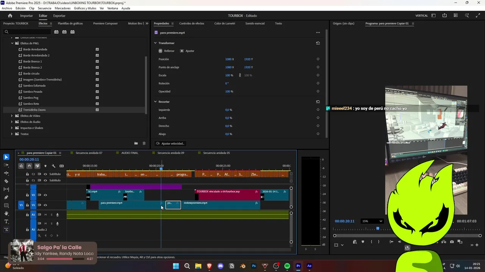Select the Type tool

coord(6,221)
